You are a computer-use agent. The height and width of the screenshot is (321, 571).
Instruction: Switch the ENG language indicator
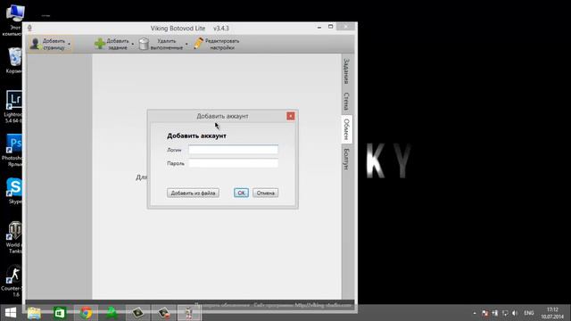529,313
